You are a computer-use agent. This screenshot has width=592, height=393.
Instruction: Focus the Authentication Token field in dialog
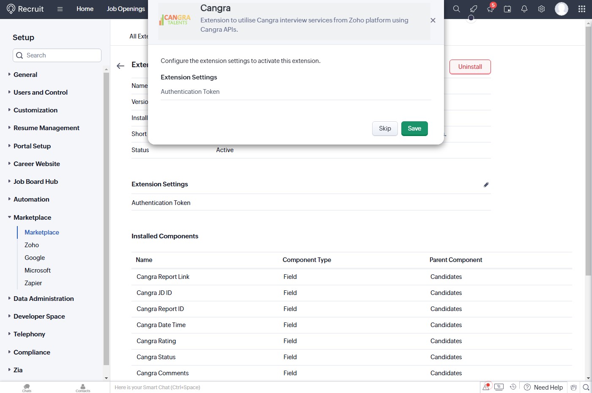pyautogui.click(x=296, y=92)
